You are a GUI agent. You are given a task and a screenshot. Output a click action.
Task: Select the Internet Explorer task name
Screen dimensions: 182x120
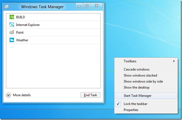point(28,25)
